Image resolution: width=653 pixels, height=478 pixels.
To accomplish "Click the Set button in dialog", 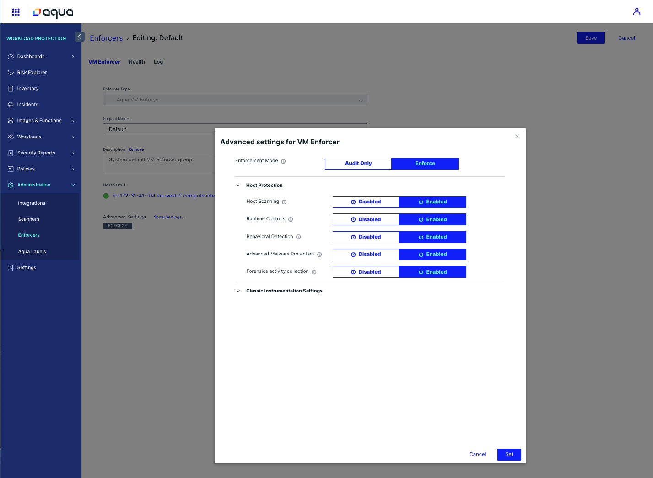I will point(509,455).
